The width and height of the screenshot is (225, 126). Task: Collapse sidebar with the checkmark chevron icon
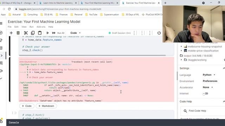pos(1,78)
